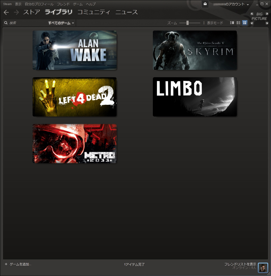Screen dimensions: 271x276
Task: Open the 表示 menu
Action: [x=18, y=4]
